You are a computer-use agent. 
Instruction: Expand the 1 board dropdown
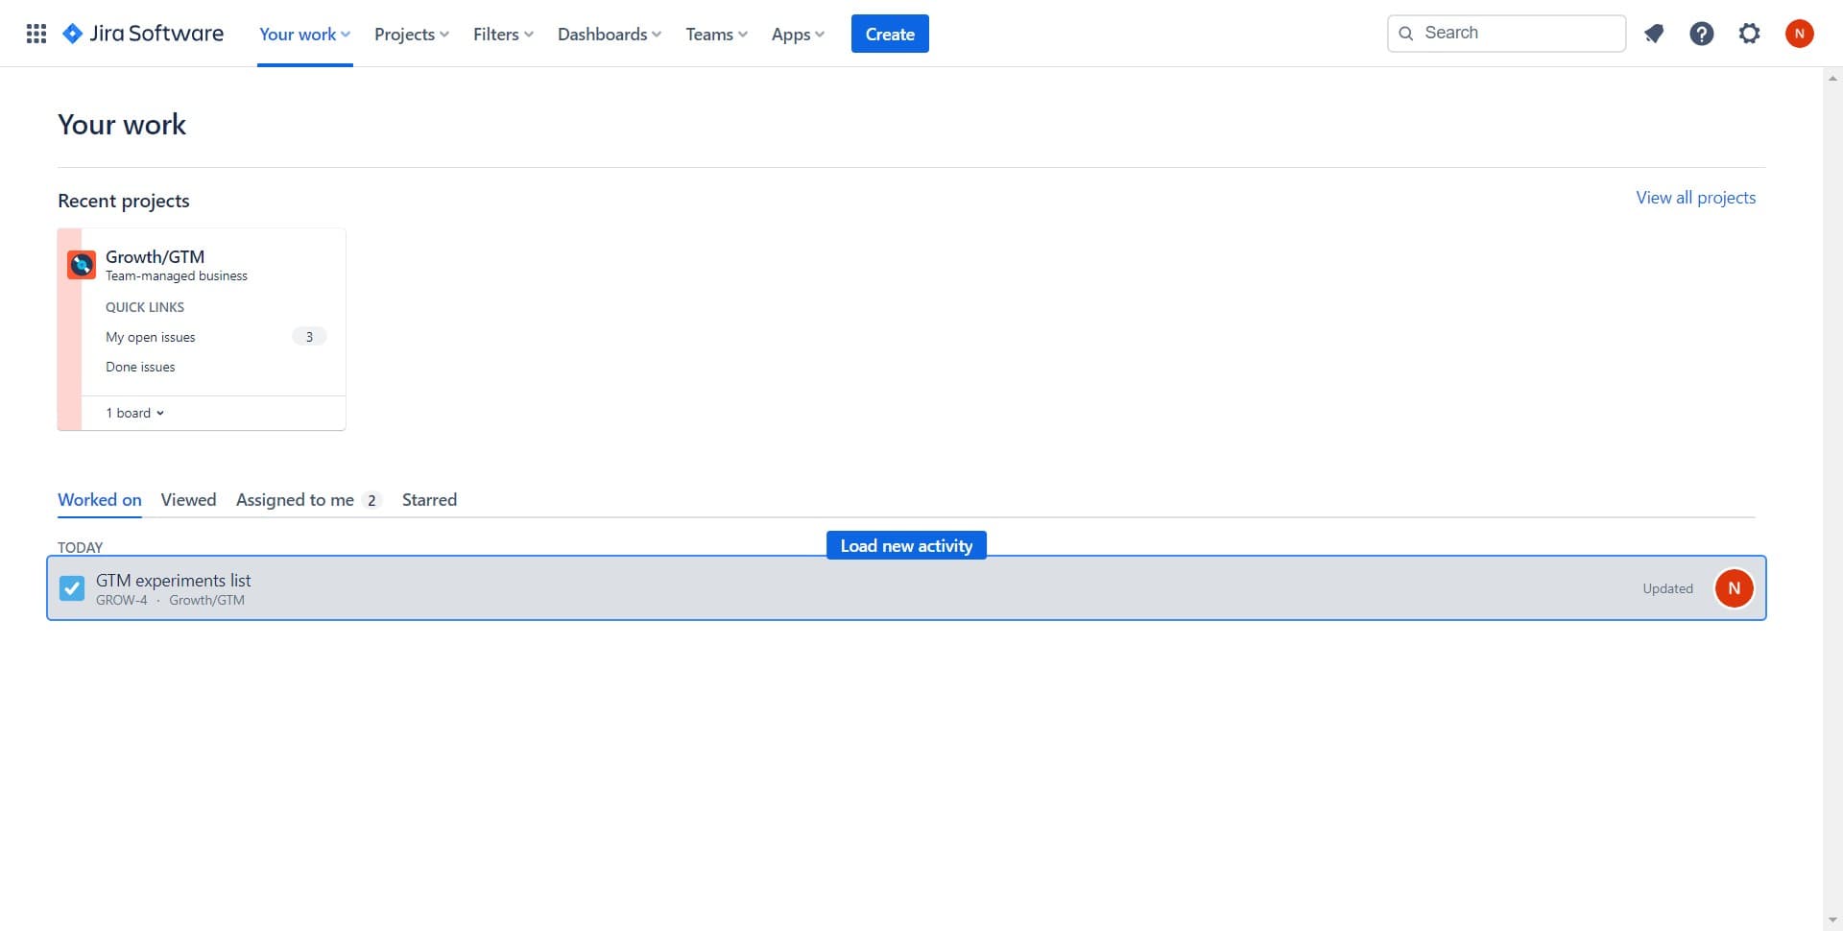pyautogui.click(x=134, y=413)
